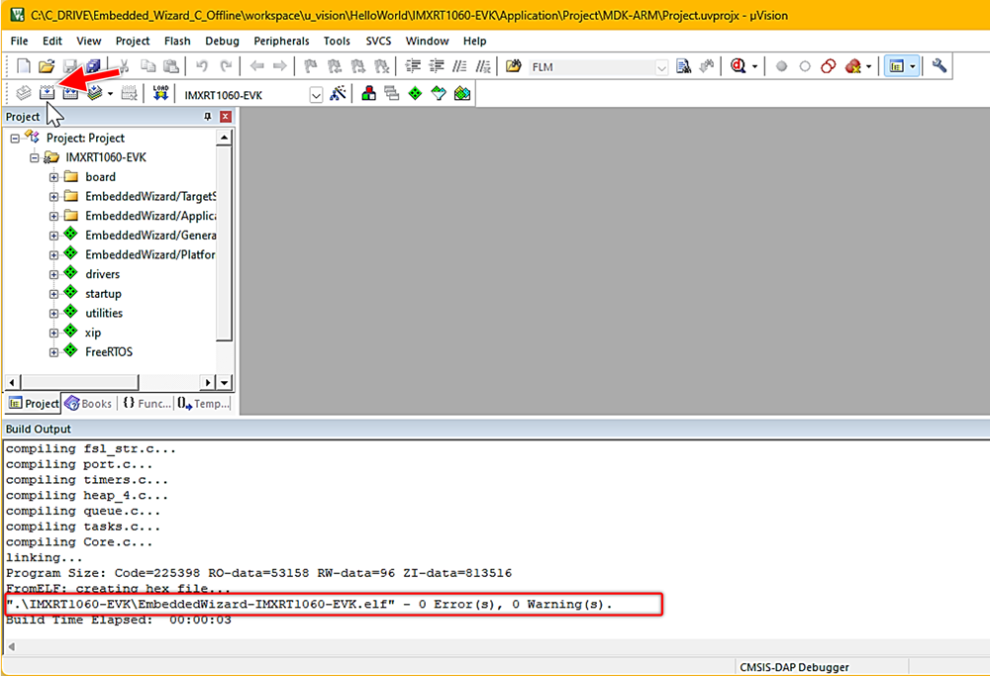Start the debug session icon
Screen dimensions: 990x676
(739, 66)
